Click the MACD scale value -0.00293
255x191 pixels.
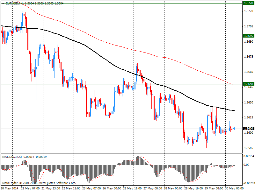pos(249,183)
